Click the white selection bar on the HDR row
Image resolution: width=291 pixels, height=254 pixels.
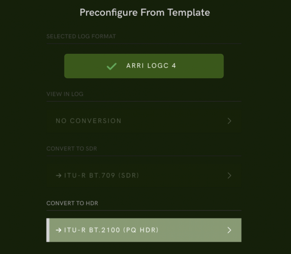[x=48, y=230]
